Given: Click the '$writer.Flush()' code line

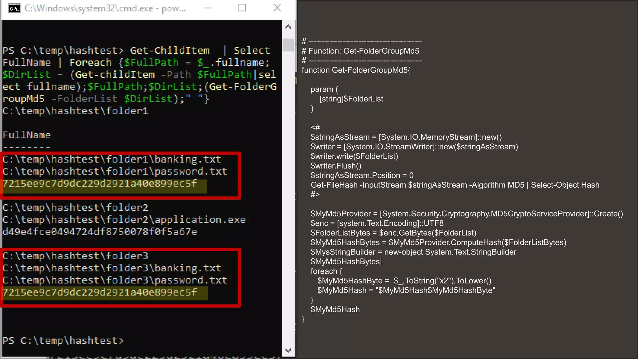Looking at the screenshot, I should tap(336, 166).
